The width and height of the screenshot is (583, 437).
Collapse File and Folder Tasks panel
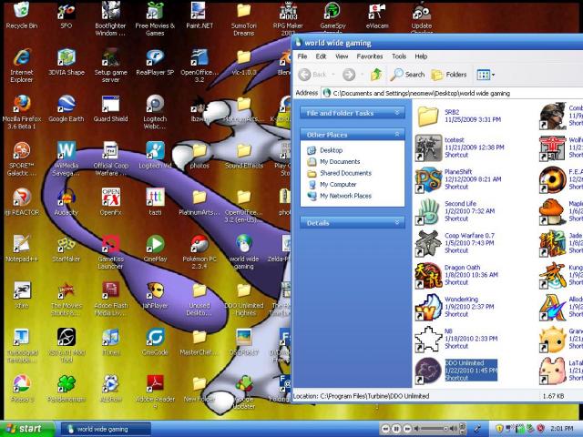click(398, 113)
